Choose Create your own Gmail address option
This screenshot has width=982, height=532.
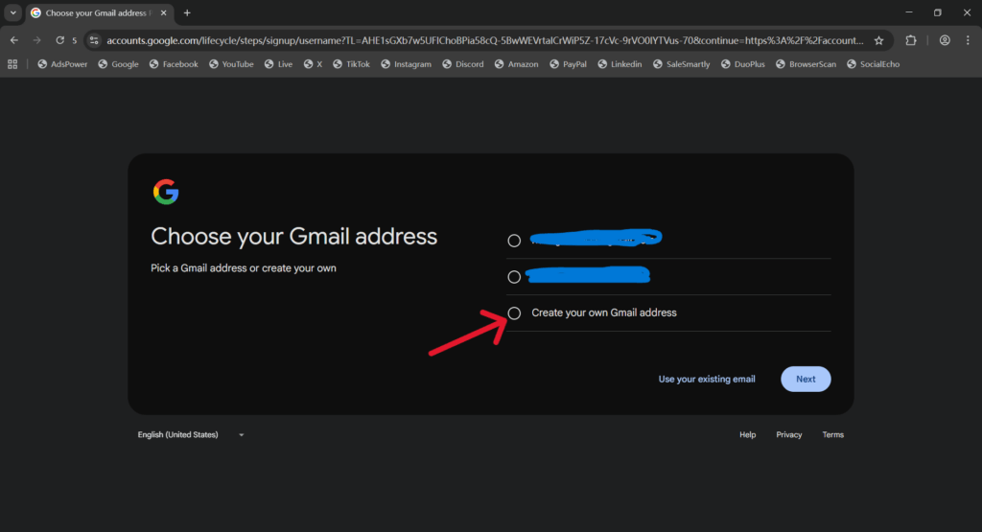coord(514,313)
